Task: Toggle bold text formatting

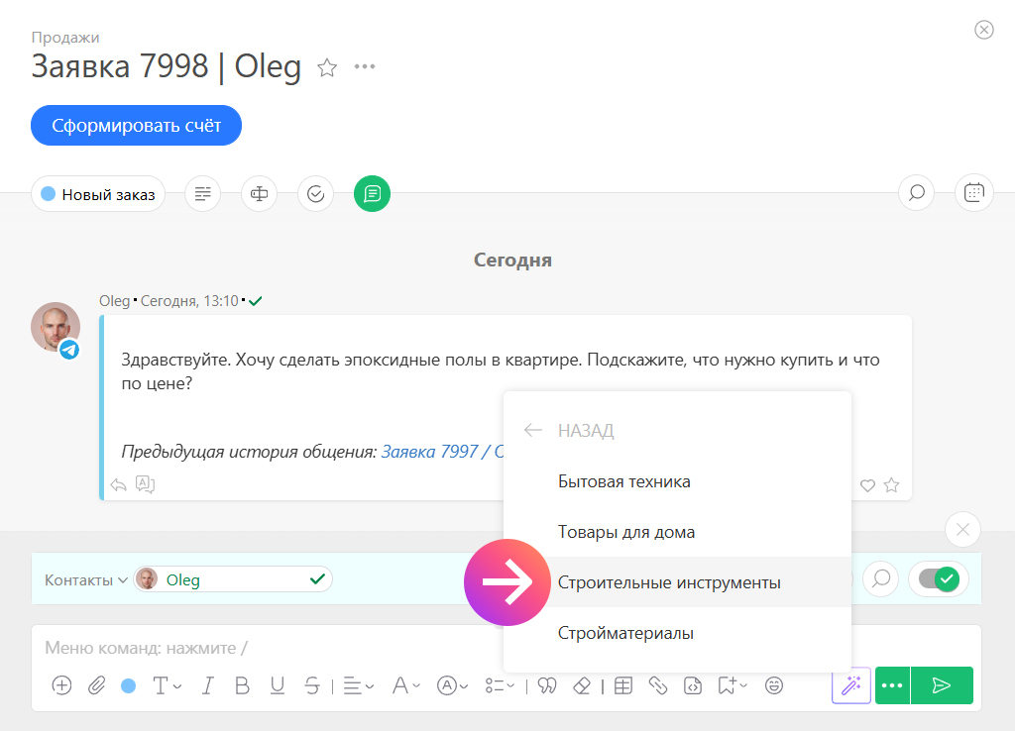Action: pyautogui.click(x=241, y=685)
